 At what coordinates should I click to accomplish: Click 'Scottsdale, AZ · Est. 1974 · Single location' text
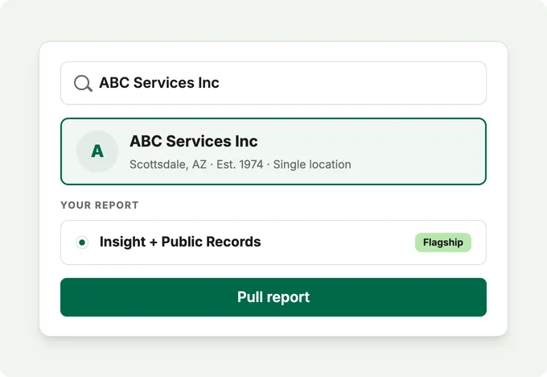tap(241, 164)
